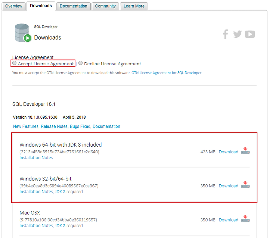269x238 pixels.
Task: Select Decline License Agreement radio button
Action: 80,63
